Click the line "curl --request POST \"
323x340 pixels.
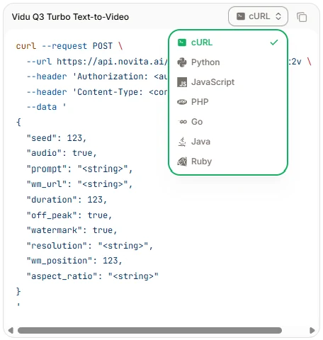69,46
